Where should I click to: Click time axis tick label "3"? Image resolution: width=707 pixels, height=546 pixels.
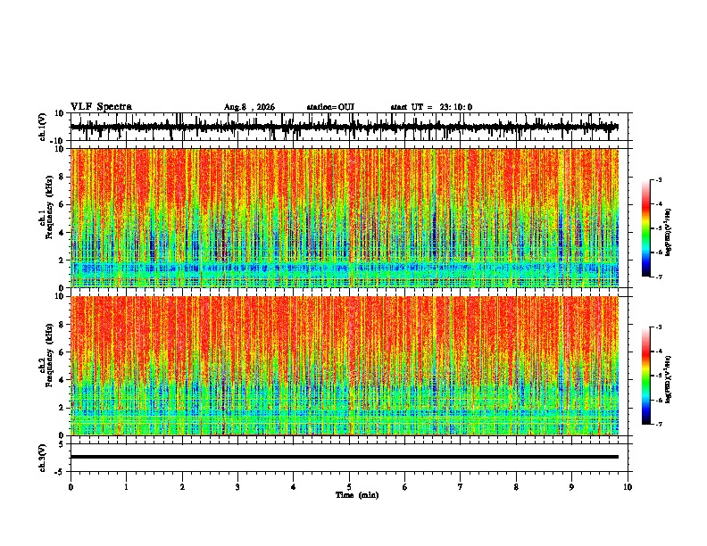[x=237, y=486]
